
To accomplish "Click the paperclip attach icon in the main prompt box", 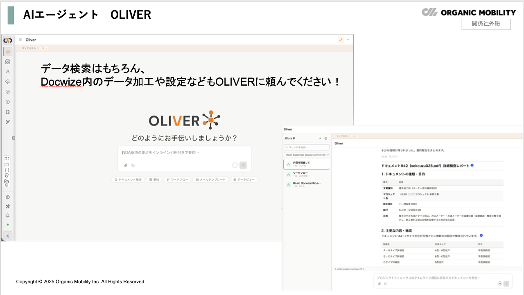I will click(126, 166).
